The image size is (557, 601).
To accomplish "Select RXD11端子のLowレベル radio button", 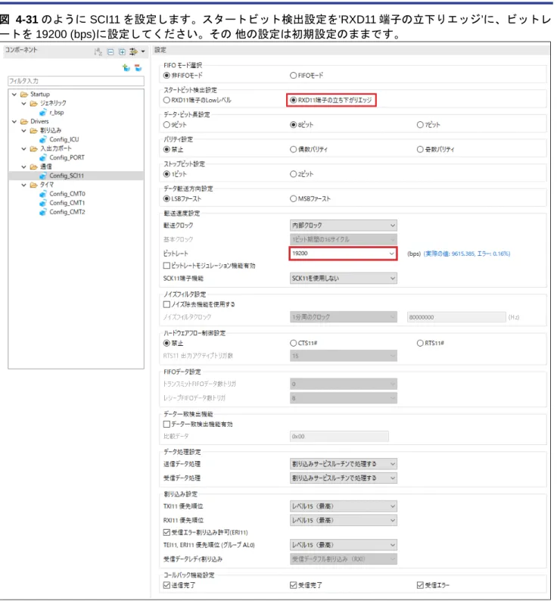I will [x=166, y=100].
